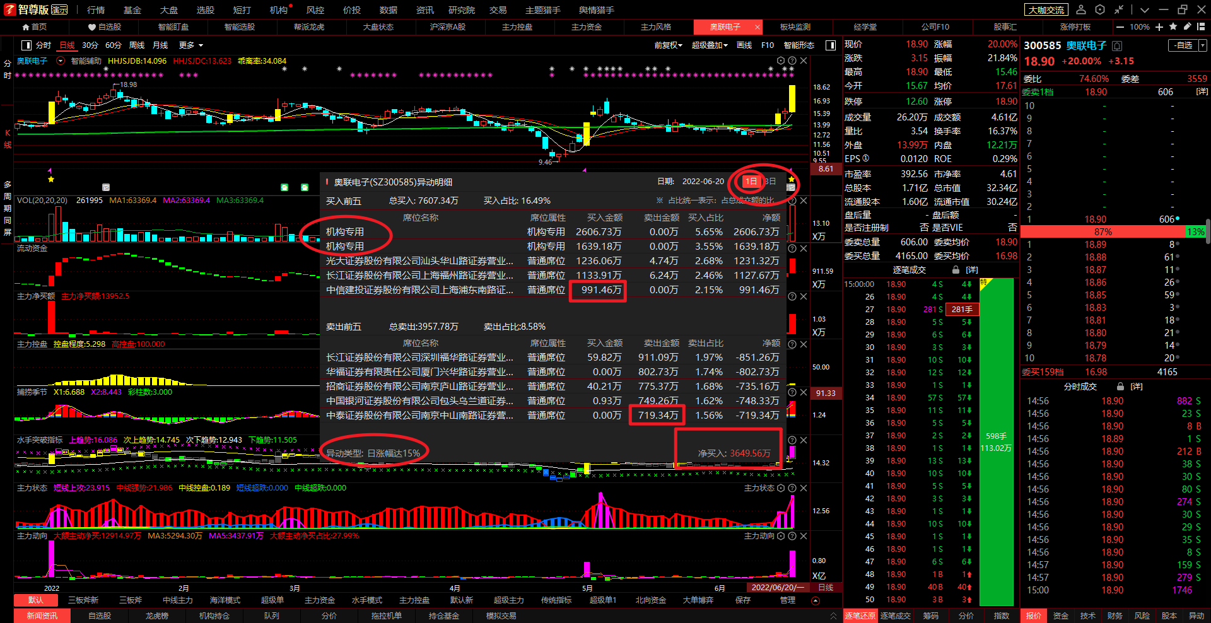The height and width of the screenshot is (623, 1211).
Task: Toggle right panel layout icon beside 智能形态
Action: [831, 45]
